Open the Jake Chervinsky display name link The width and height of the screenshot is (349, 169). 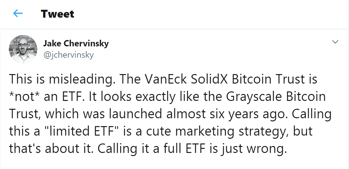click(x=75, y=44)
